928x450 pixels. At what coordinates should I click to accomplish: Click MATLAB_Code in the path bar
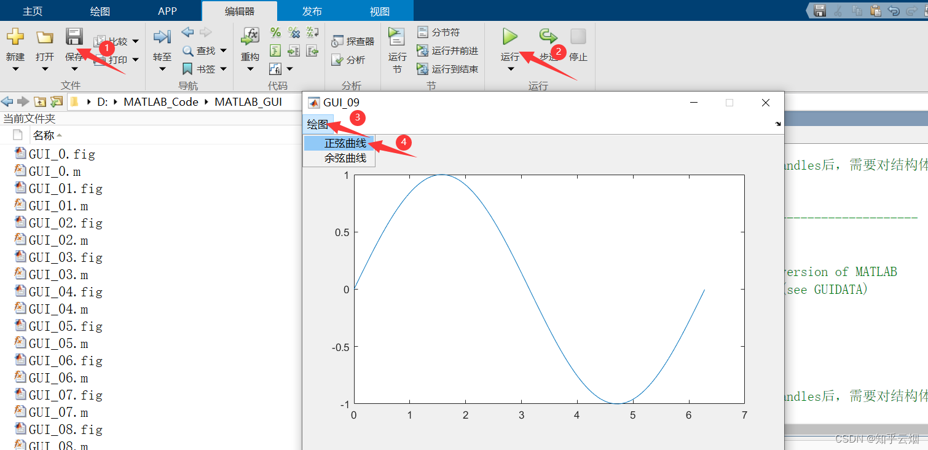coord(161,102)
